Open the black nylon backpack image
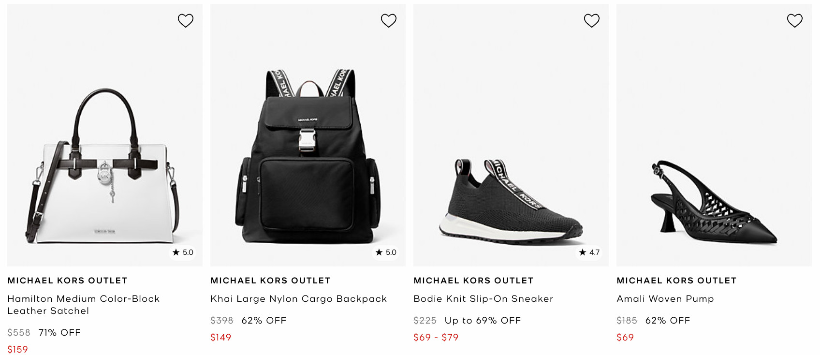The image size is (820, 355). coord(307,155)
